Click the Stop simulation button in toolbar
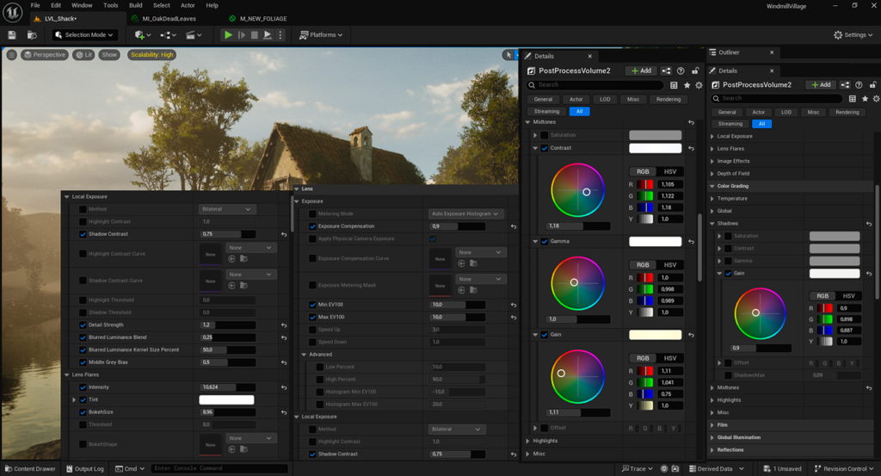This screenshot has height=476, width=881. tap(255, 35)
